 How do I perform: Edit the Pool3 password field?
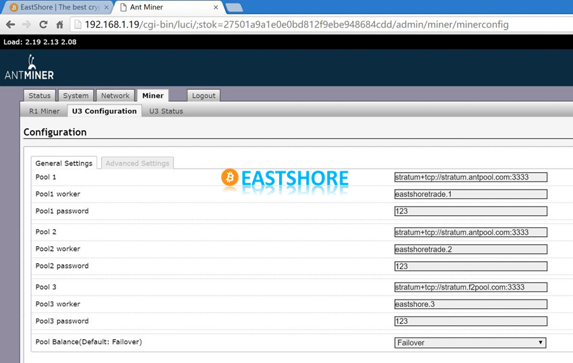pos(471,321)
